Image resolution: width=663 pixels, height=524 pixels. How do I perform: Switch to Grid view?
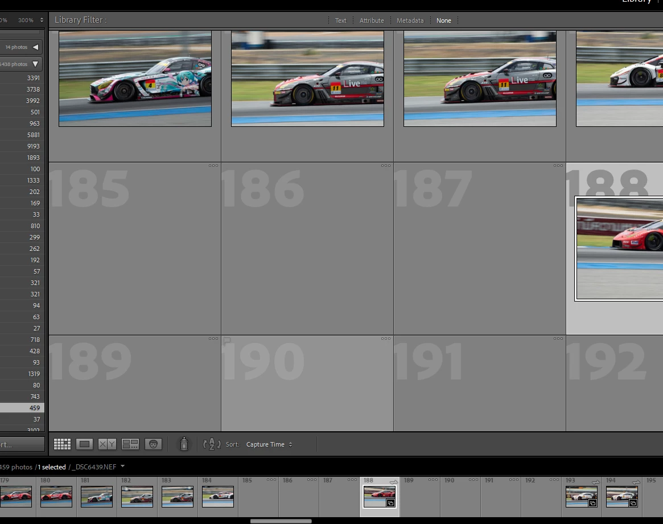point(62,444)
